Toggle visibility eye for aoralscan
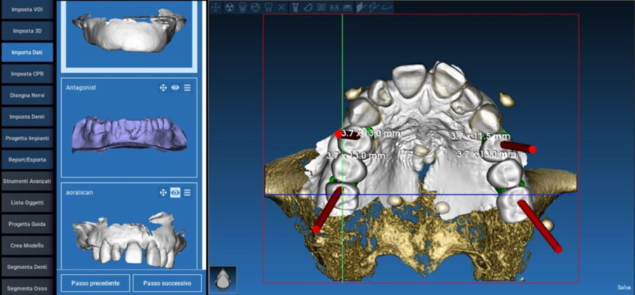The width and height of the screenshot is (635, 295). 175,192
